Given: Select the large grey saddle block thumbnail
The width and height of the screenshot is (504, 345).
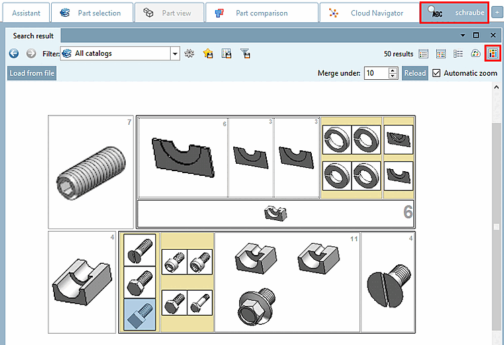Looking at the screenshot, I should pos(82,283).
